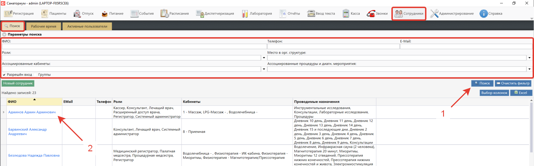Open the Пациенты toolbar icon
Viewport: 534px width, 166px height.
45,13
